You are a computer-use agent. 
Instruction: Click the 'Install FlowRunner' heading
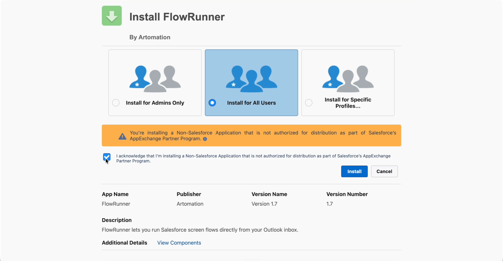pyautogui.click(x=177, y=17)
